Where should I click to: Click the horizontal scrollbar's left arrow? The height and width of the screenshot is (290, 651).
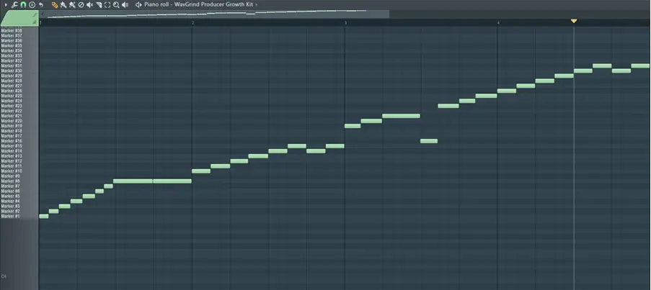pyautogui.click(x=43, y=14)
